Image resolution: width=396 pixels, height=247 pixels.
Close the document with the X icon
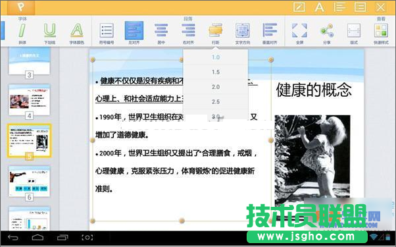[381, 7]
